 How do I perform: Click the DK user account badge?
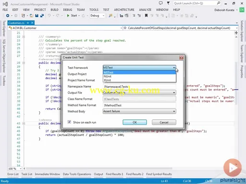242,10
